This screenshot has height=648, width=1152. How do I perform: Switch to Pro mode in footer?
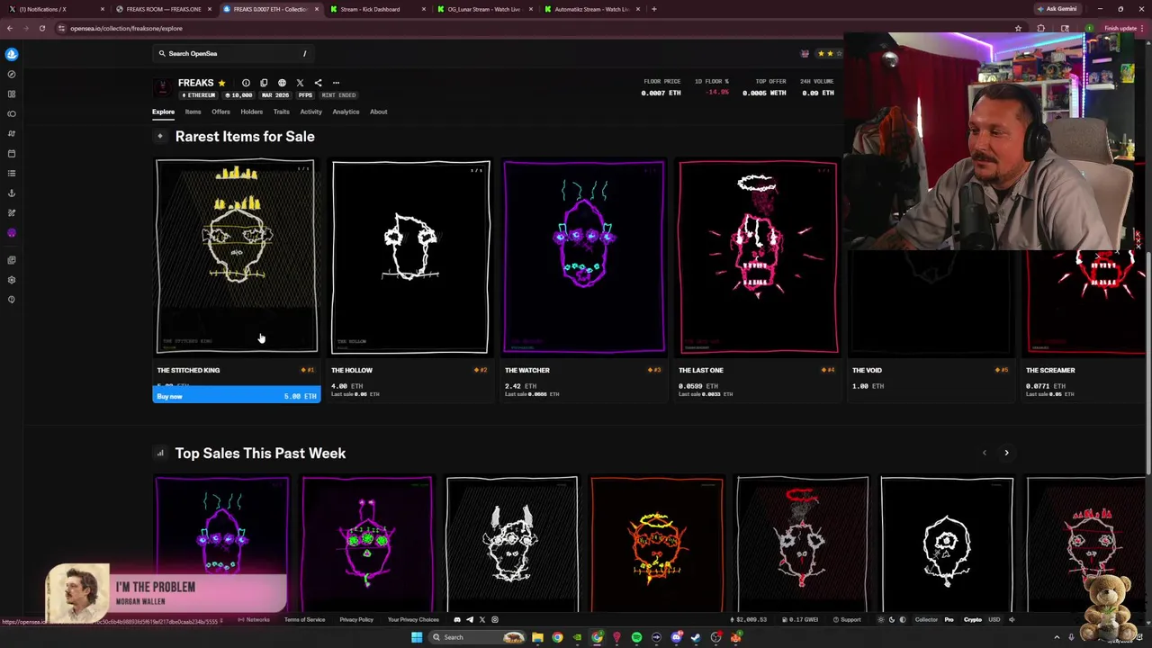949,619
